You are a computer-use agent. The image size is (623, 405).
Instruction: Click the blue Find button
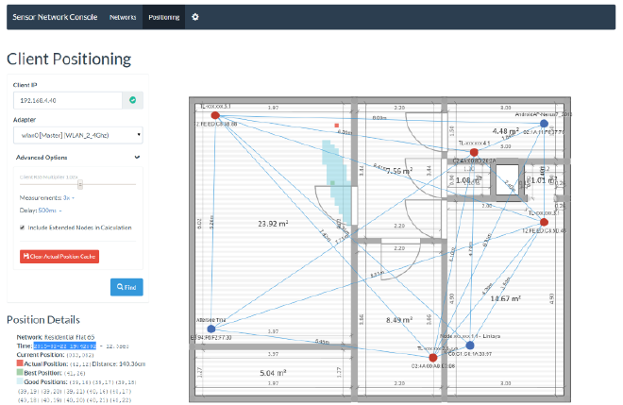pyautogui.click(x=126, y=287)
